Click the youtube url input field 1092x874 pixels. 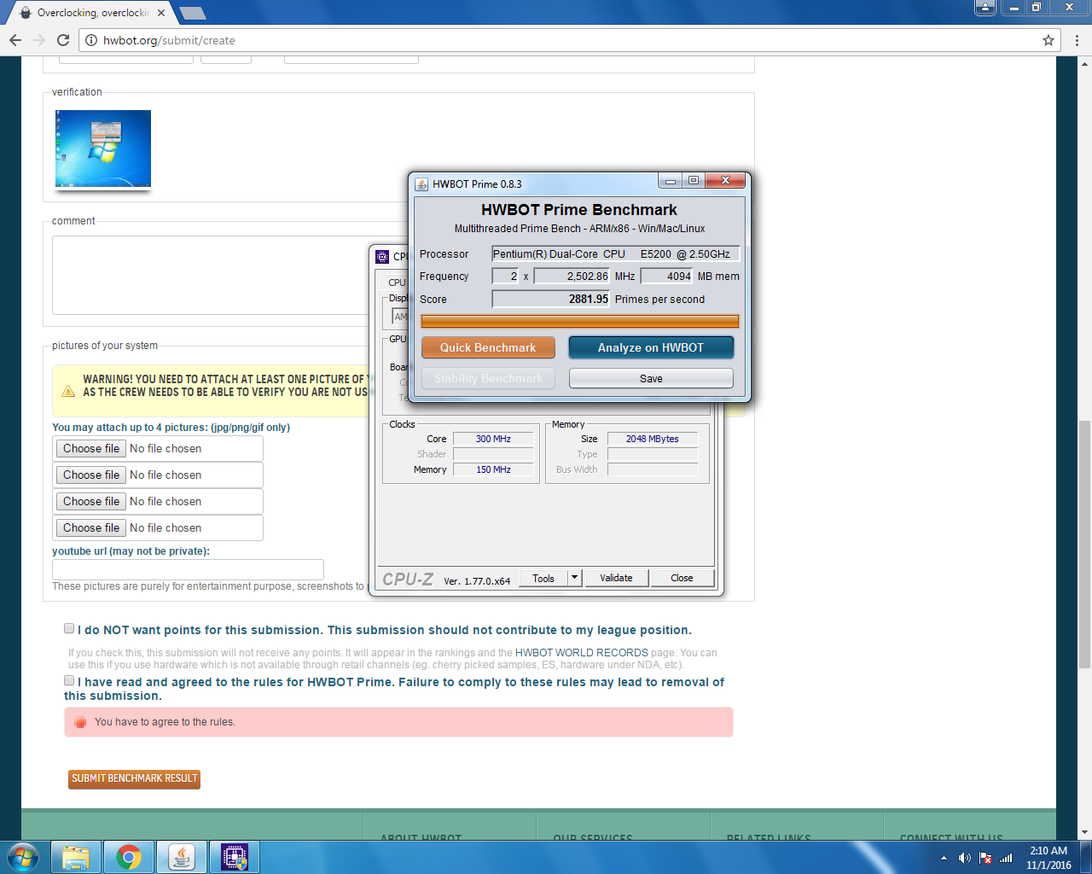coord(188,569)
